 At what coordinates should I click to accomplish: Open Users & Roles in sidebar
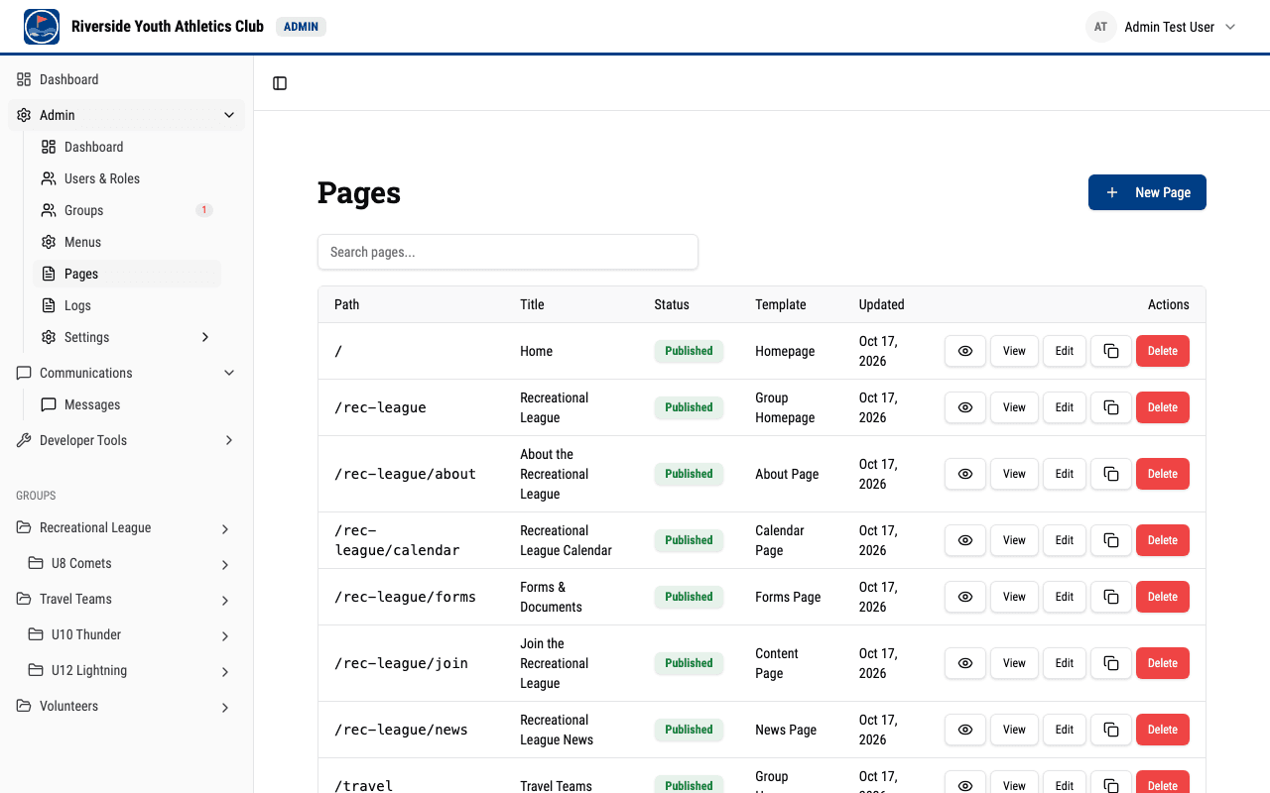127,178
